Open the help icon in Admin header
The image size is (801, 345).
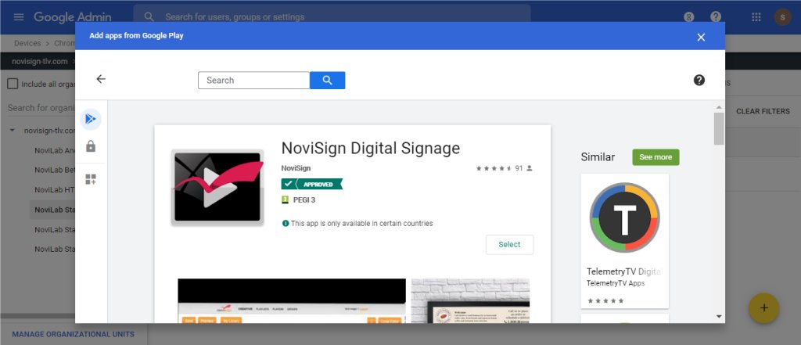[716, 17]
